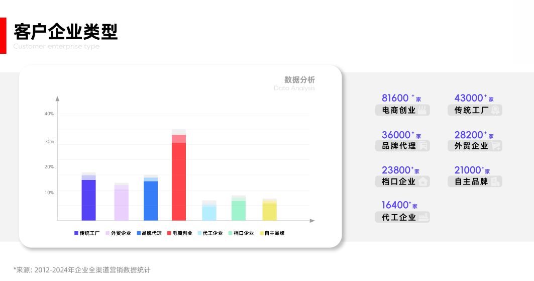Click the 40% y-axis label
The width and height of the screenshot is (534, 281).
tap(49, 114)
